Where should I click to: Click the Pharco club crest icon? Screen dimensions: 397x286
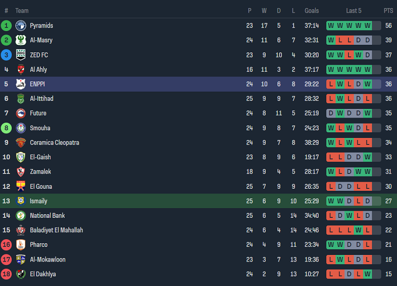[x=21, y=245]
